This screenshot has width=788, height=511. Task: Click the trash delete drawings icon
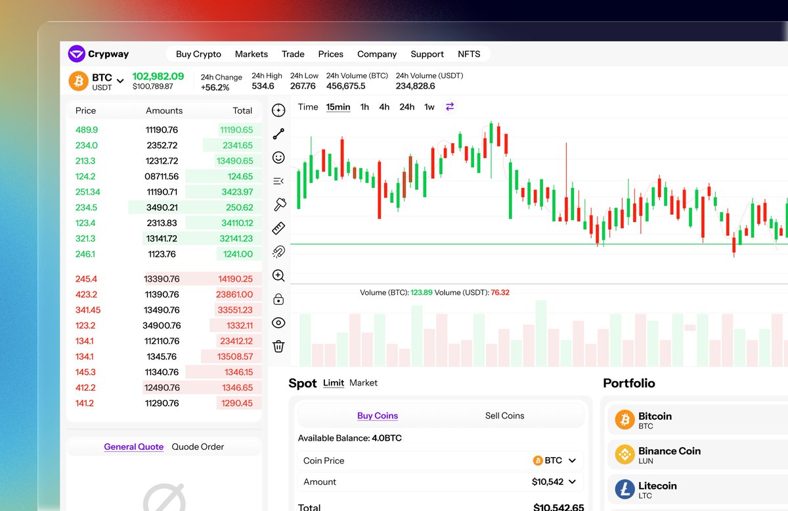[278, 346]
